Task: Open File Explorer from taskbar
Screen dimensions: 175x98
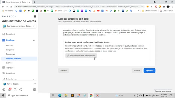Action: [x=66, y=96]
